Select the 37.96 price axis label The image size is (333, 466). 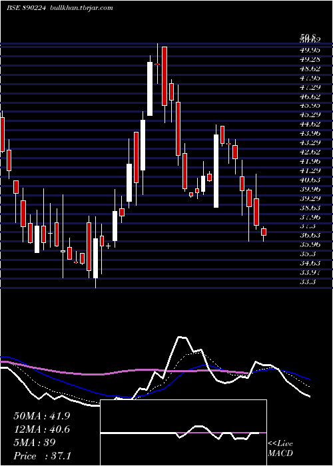[310, 217]
